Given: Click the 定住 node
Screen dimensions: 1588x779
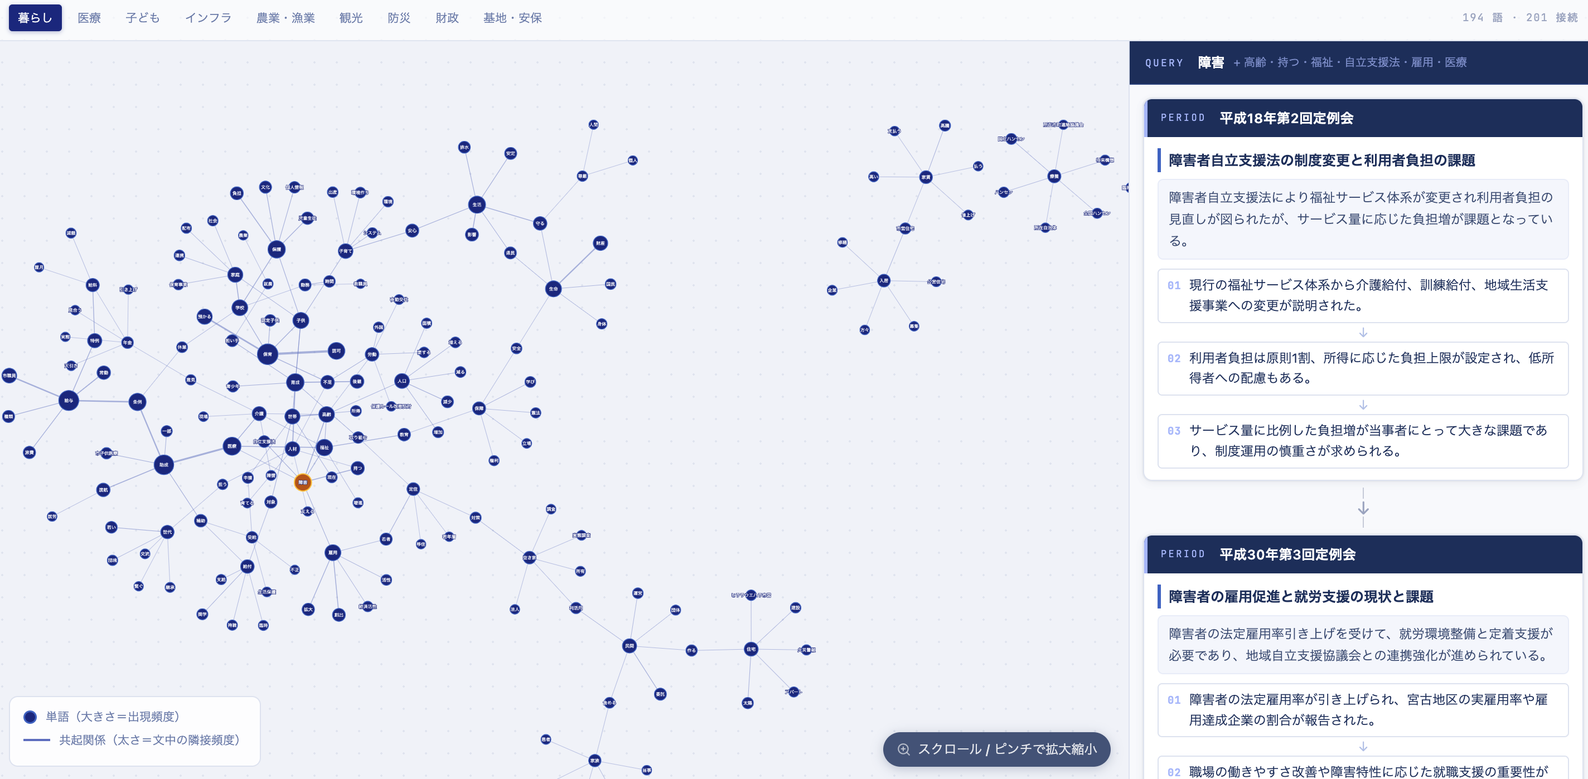Looking at the screenshot, I should (x=413, y=489).
